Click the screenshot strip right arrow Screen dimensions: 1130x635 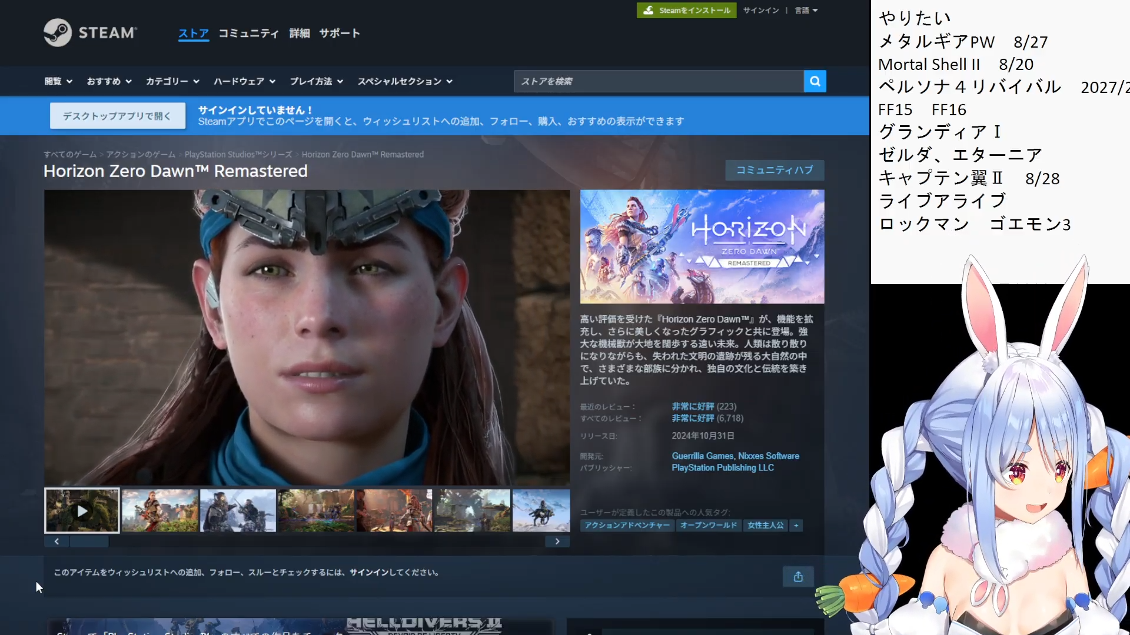[x=557, y=542]
